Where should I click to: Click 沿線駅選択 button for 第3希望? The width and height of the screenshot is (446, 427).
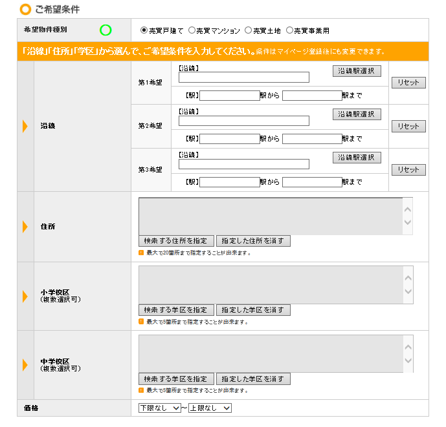click(357, 158)
